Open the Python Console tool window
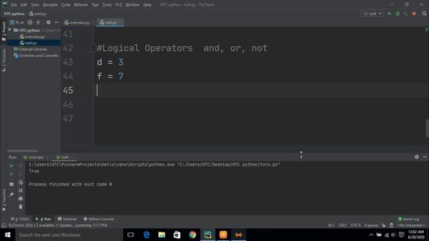Screen dimensions: 429x241 [99, 219]
